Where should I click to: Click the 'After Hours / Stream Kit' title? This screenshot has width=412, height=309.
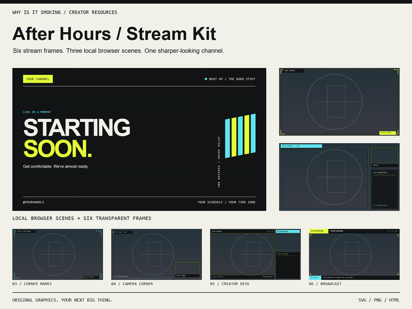tap(114, 34)
